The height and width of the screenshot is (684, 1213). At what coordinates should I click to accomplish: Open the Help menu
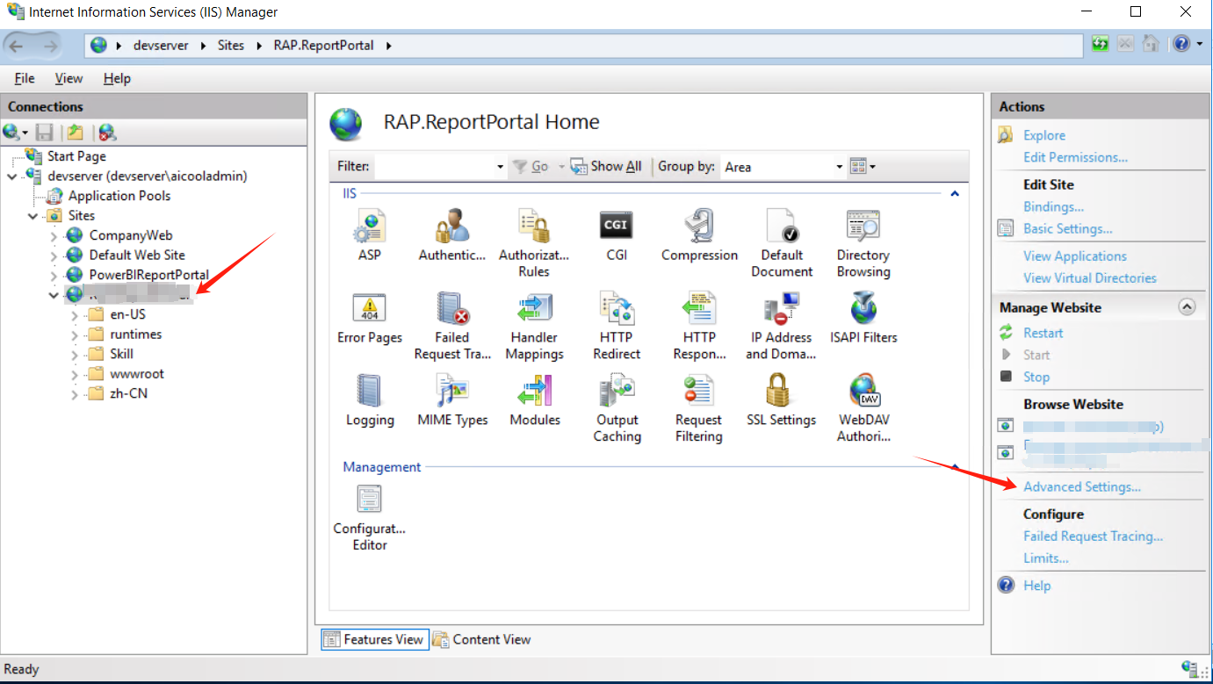pyautogui.click(x=117, y=78)
